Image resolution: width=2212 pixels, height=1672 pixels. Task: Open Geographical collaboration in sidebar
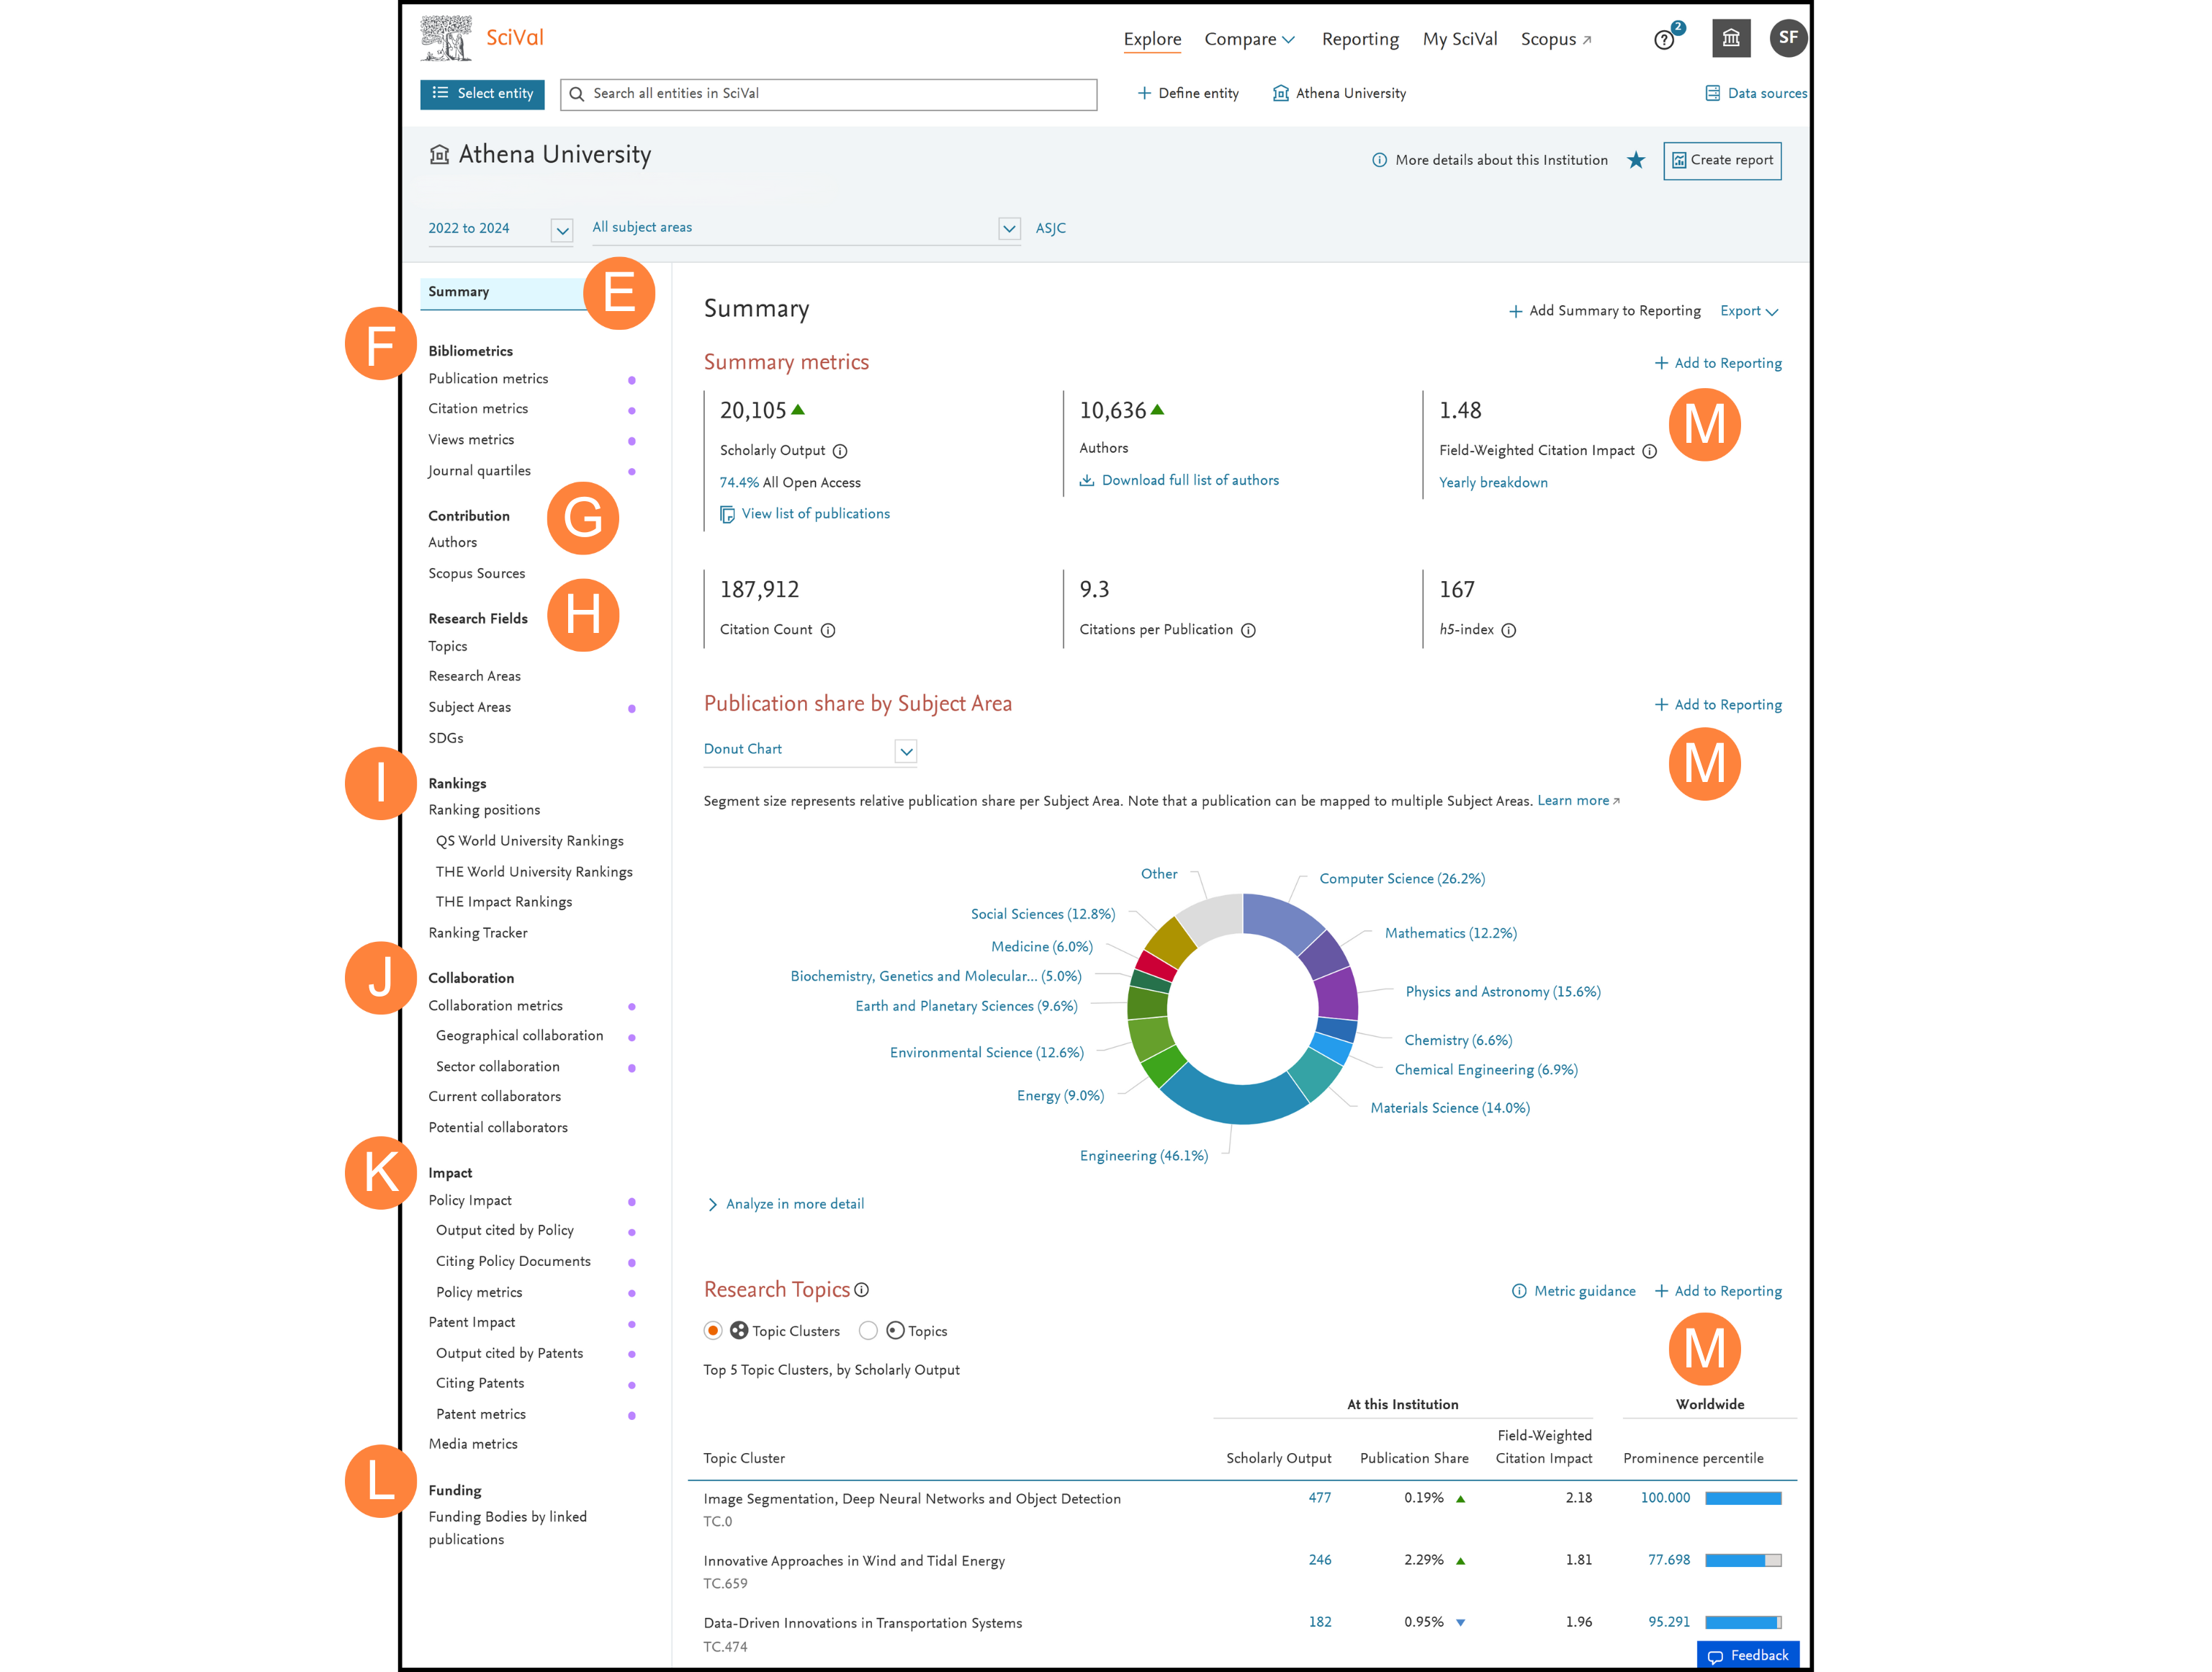tap(519, 1036)
